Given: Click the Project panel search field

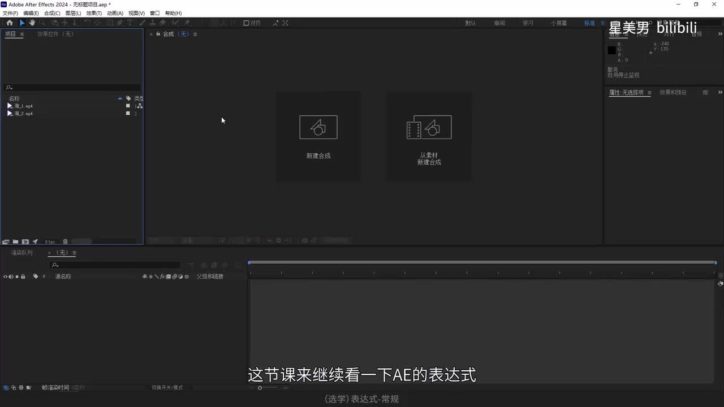Looking at the screenshot, I should [x=72, y=88].
